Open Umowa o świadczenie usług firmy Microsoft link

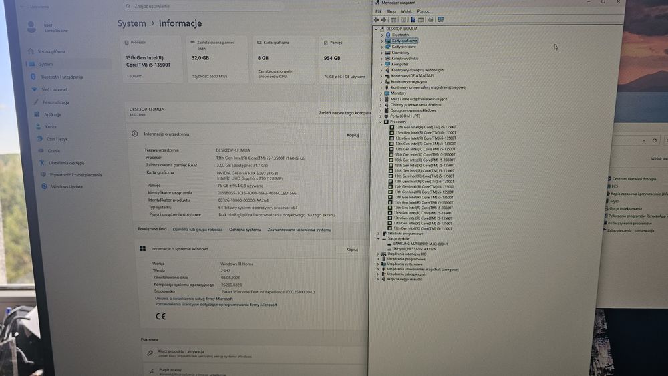(194, 299)
